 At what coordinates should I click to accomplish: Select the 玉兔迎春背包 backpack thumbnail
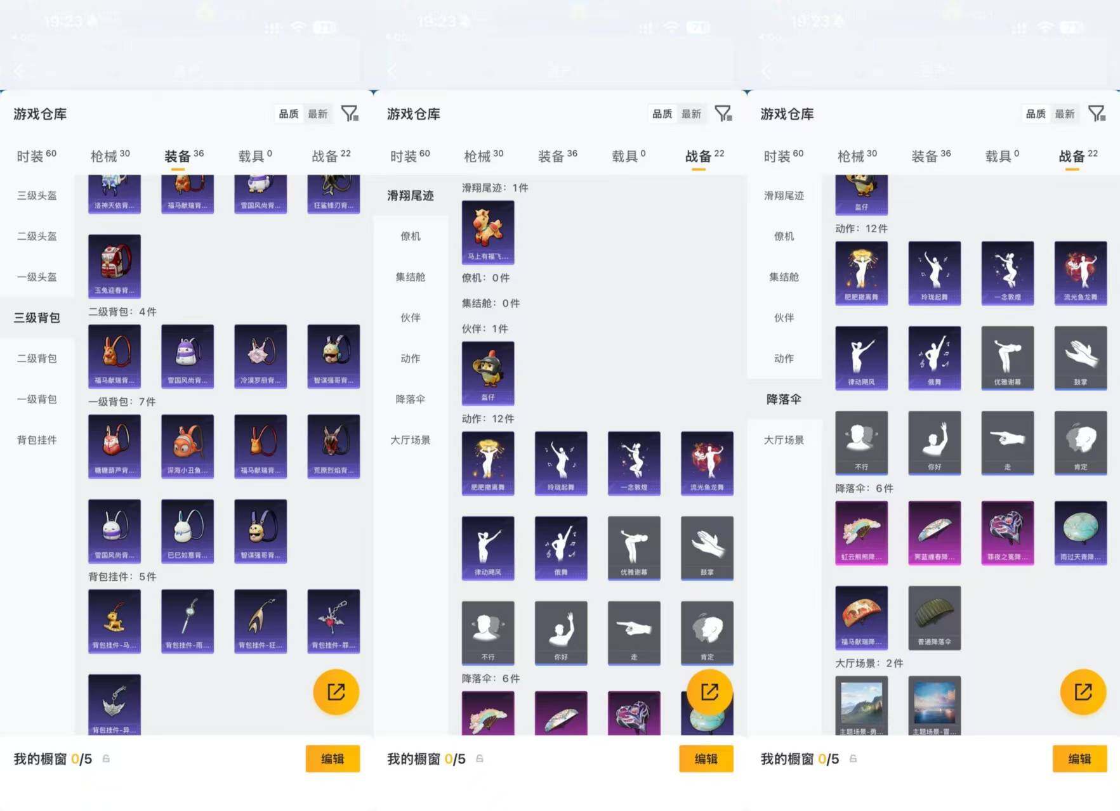click(x=114, y=266)
